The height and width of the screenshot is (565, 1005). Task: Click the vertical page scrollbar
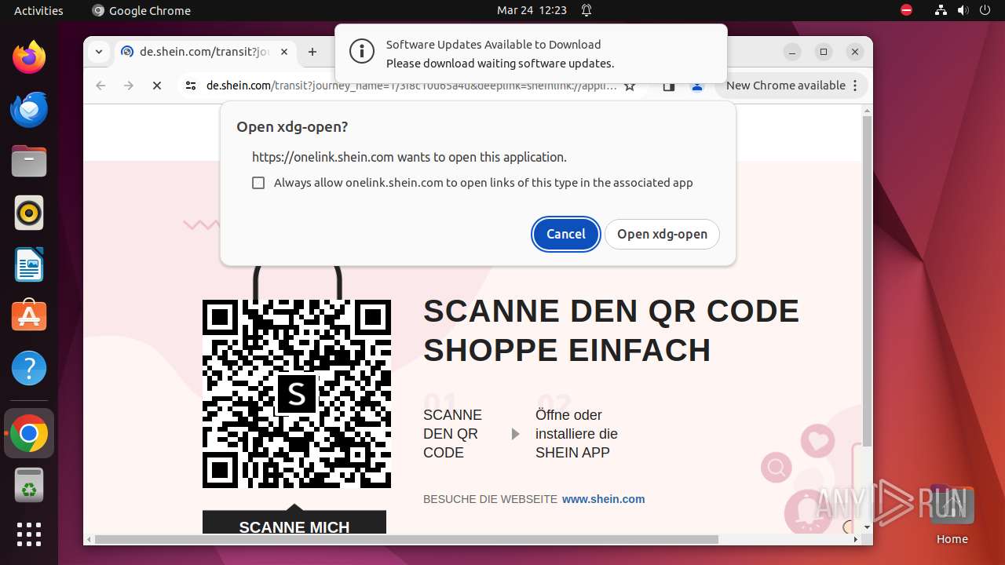(x=867, y=281)
